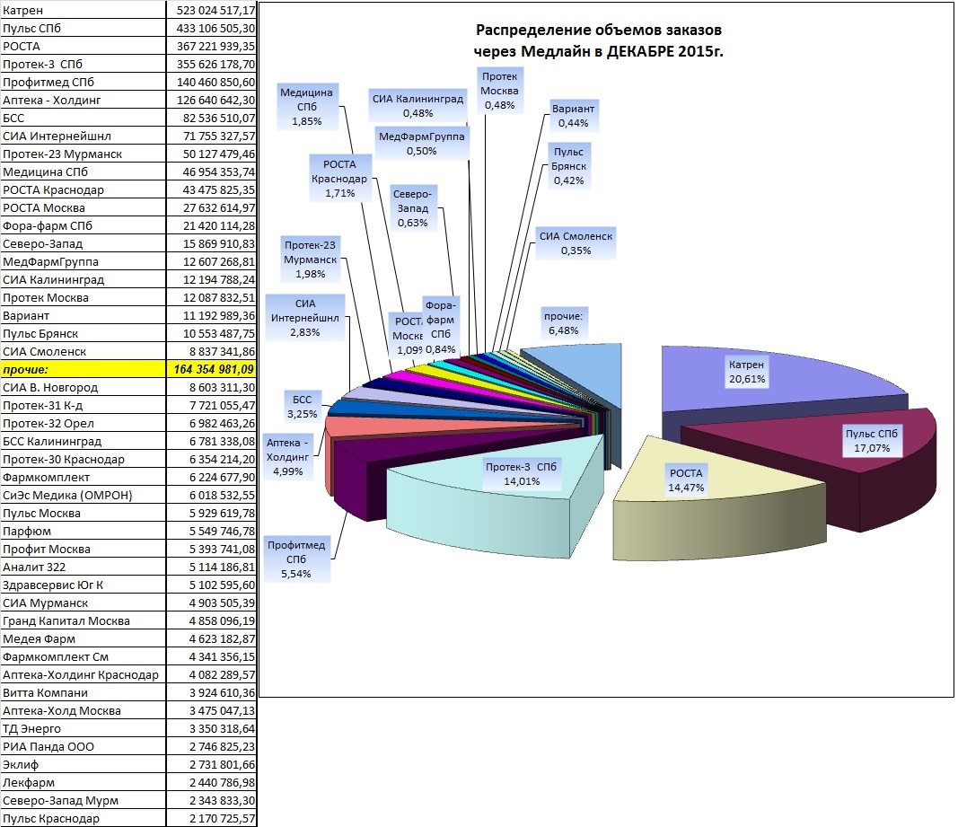
Task: Select the table cell 'СиЭс Медика (ОМРОН)'
Action: [83, 495]
